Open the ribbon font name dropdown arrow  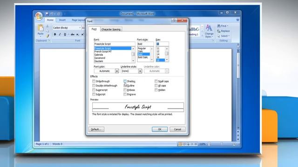[80, 28]
